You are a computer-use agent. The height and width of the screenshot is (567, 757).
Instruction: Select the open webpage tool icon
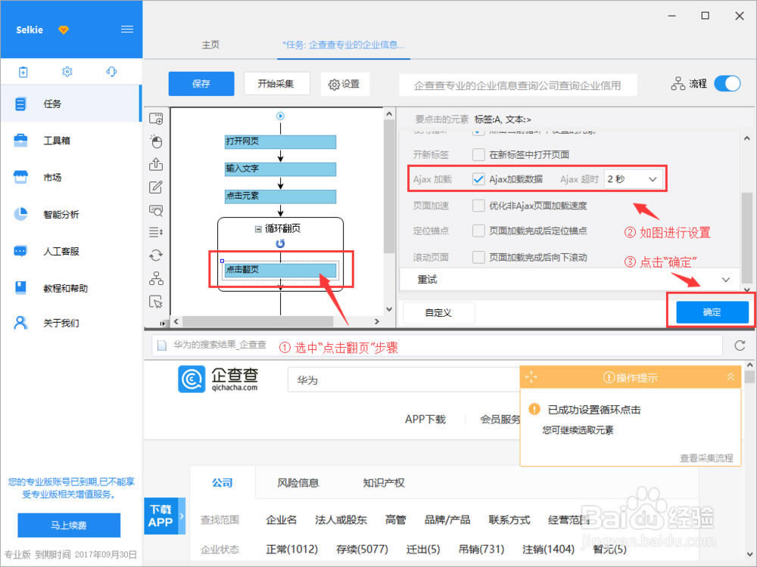156,118
